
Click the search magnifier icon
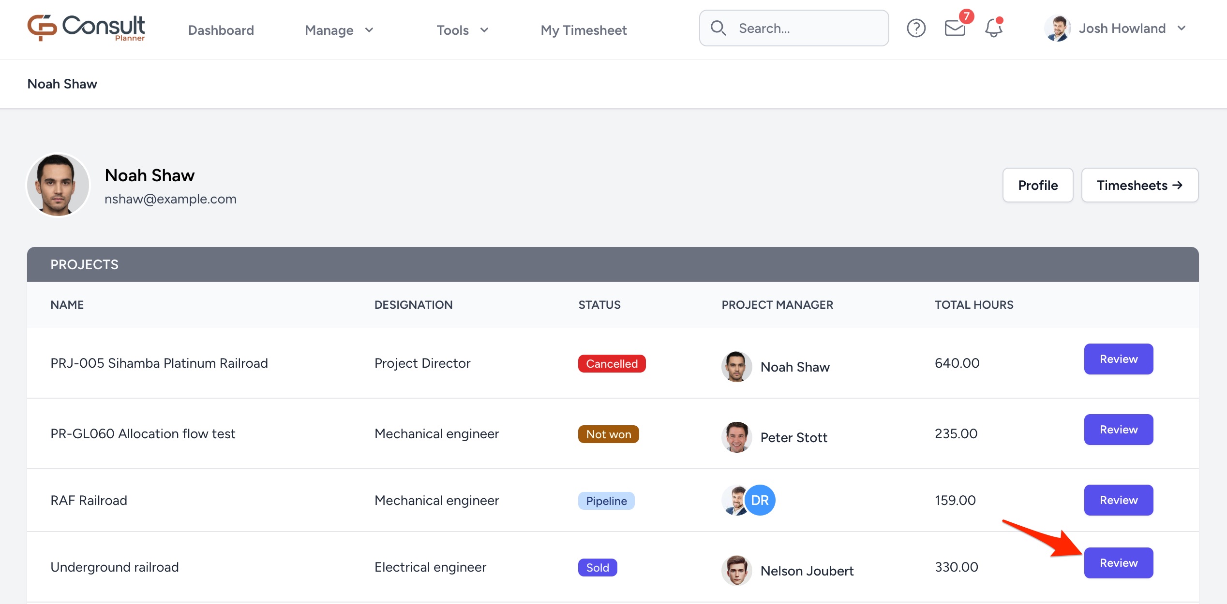(718, 29)
